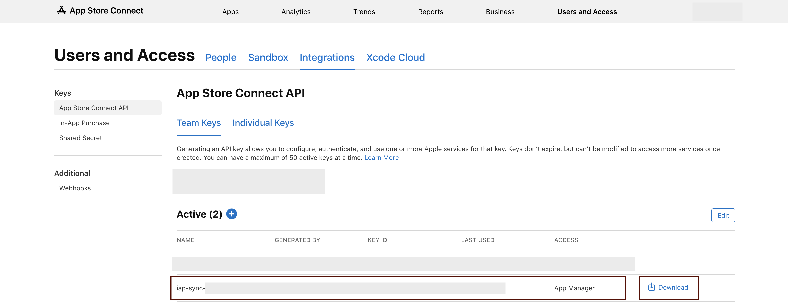Click Users and Access in the navigation
Screen dimensions: 788x304
(587, 12)
